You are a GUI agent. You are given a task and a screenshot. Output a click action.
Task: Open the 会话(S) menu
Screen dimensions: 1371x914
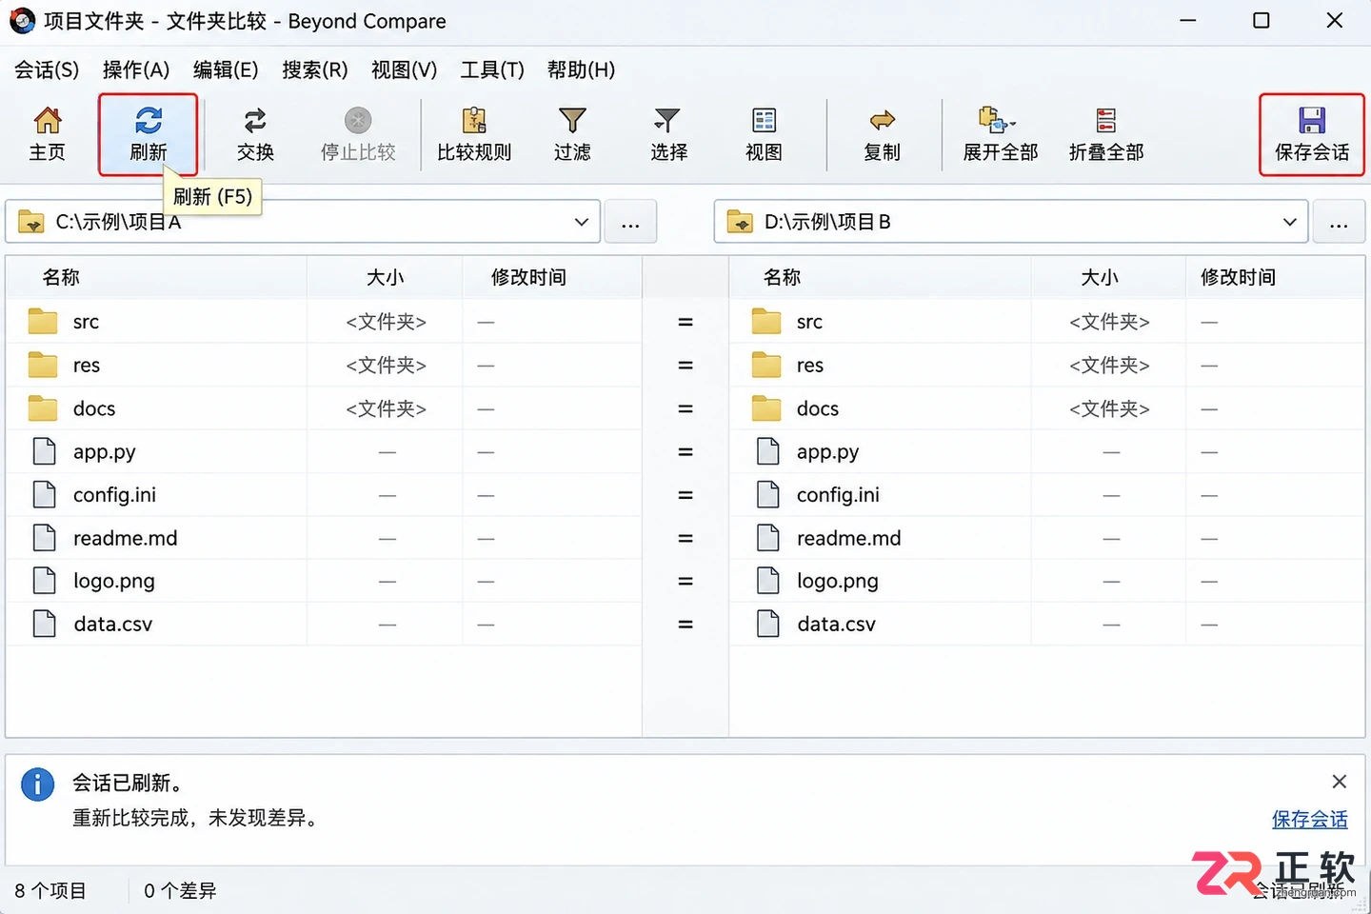[x=47, y=70]
